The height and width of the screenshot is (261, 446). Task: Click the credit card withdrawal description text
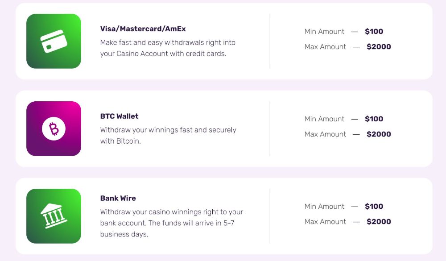tap(168, 48)
